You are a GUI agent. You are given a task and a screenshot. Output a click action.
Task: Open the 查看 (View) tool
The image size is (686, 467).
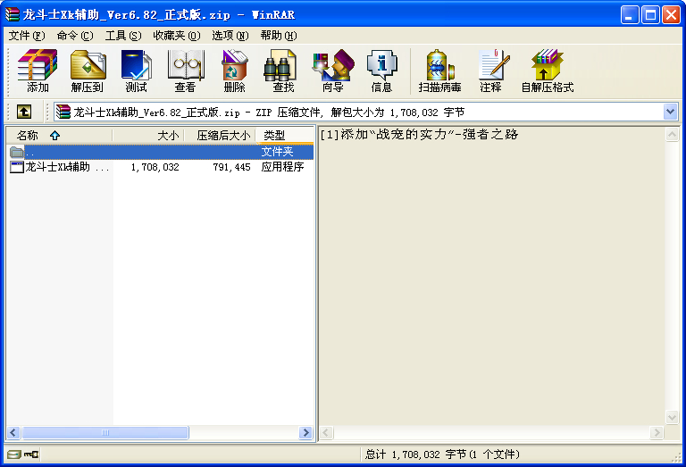point(186,71)
